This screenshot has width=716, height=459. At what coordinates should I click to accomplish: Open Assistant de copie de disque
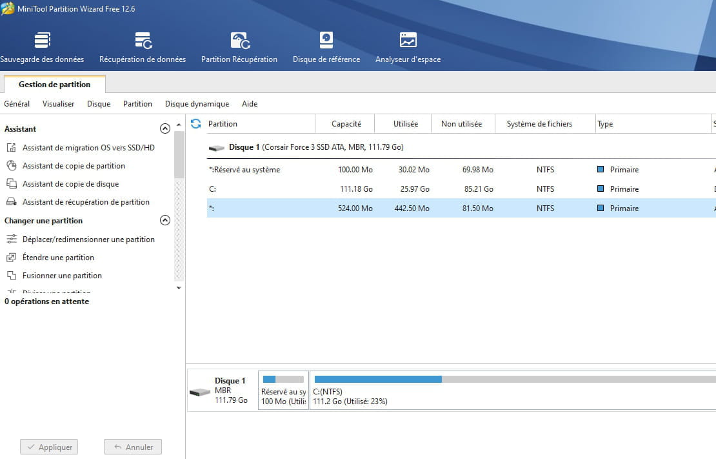[x=70, y=184]
